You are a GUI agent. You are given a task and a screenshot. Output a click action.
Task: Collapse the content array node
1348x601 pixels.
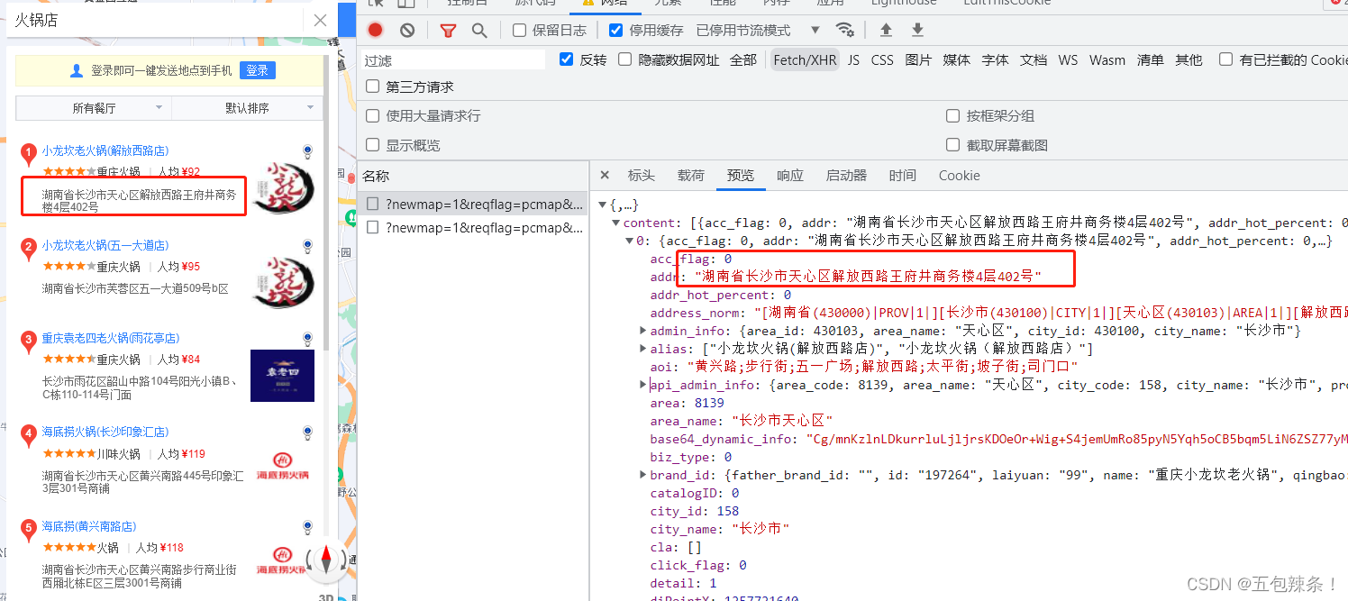point(615,223)
